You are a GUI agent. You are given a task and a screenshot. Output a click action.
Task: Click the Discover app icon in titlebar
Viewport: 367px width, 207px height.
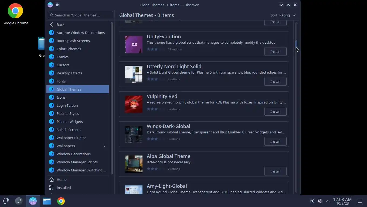[50, 5]
